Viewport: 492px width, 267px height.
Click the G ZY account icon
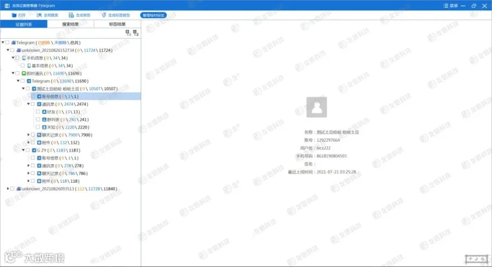point(34,150)
